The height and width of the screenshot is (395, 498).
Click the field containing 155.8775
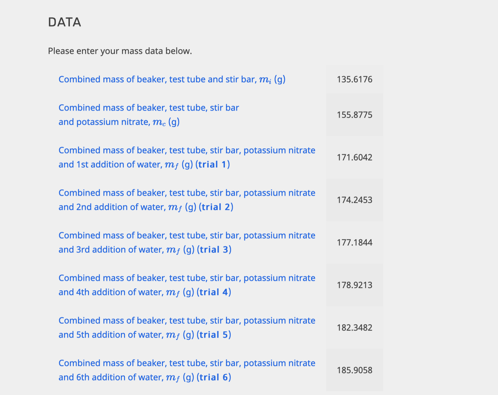point(354,115)
